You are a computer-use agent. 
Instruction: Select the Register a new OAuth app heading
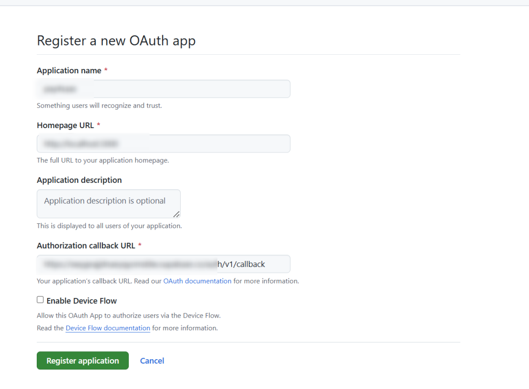pyautogui.click(x=116, y=41)
